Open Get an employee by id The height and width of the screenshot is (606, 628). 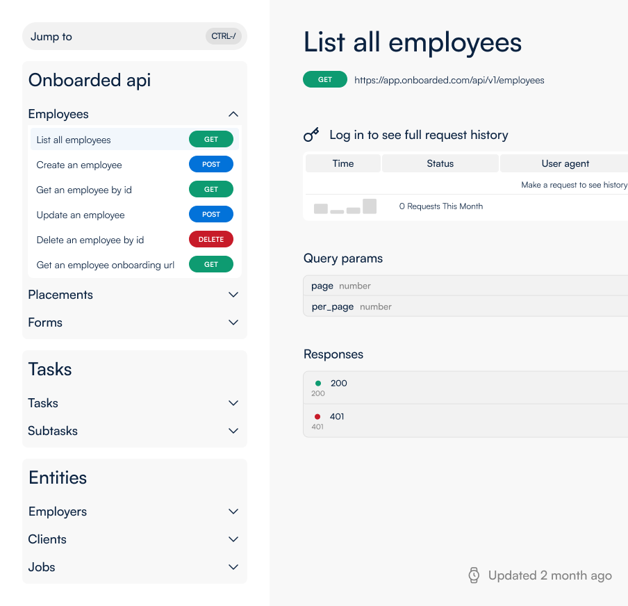click(x=135, y=190)
